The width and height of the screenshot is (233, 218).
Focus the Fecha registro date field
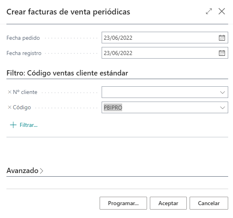click(x=160, y=53)
